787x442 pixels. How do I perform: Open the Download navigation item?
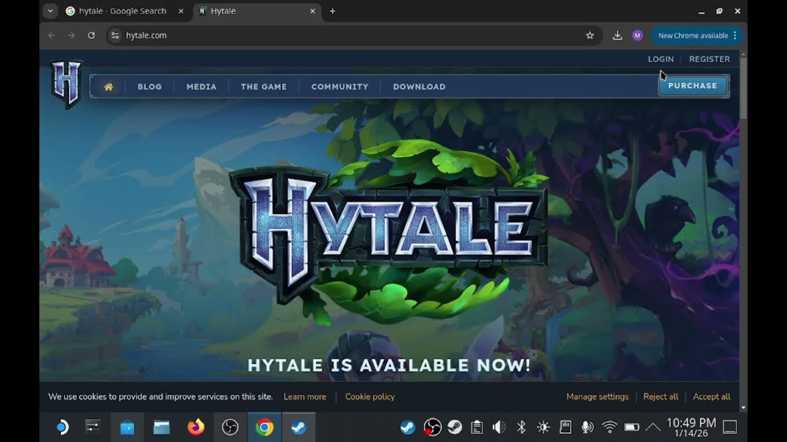(x=419, y=87)
